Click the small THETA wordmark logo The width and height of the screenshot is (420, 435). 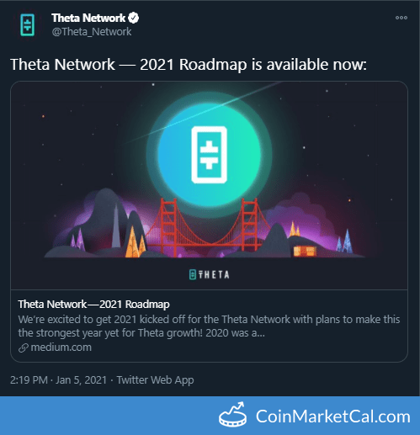(x=209, y=274)
